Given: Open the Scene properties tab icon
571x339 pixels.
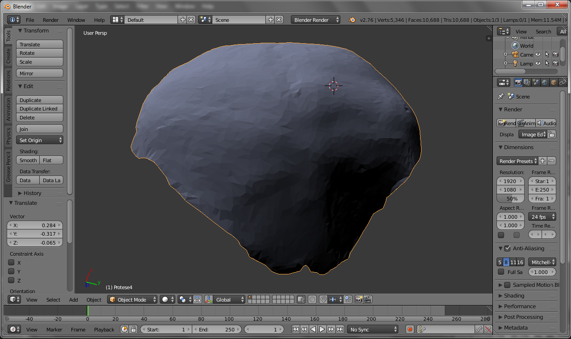Looking at the screenshot, I should [536, 82].
